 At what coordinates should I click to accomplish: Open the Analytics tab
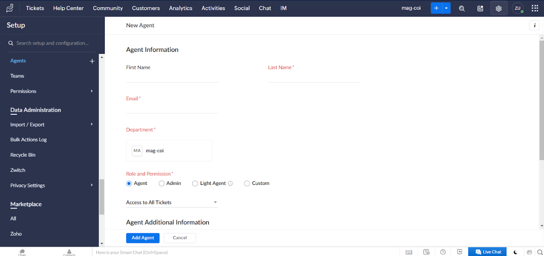(181, 8)
